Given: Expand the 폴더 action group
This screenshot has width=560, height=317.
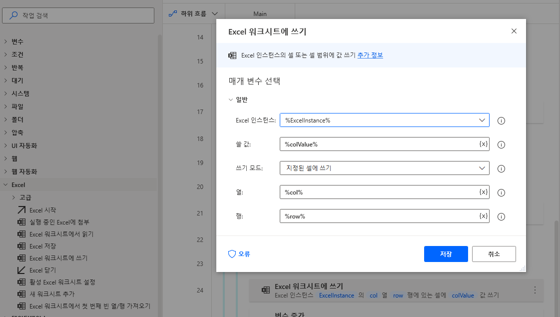Looking at the screenshot, I should 5,119.
